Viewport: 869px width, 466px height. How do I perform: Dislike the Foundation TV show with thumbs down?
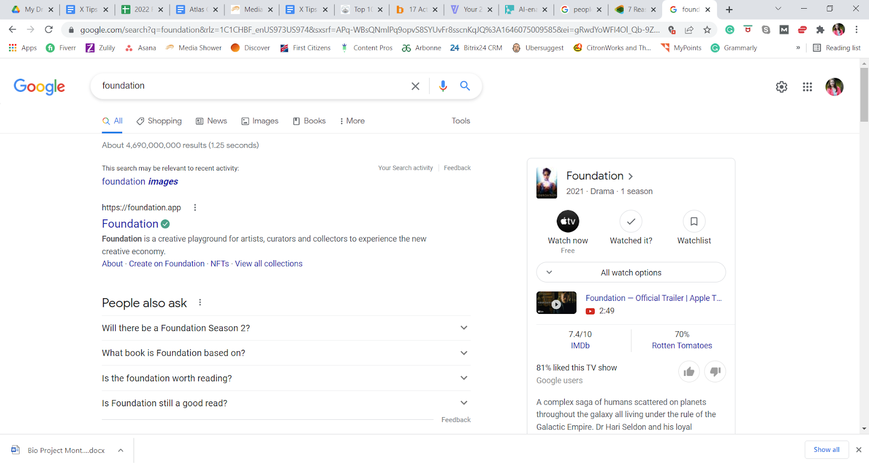pyautogui.click(x=715, y=371)
